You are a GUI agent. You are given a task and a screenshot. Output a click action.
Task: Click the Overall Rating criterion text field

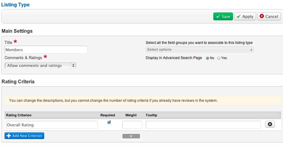[x=52, y=125]
